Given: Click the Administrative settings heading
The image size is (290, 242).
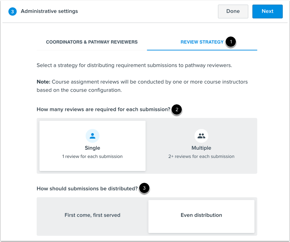Looking at the screenshot, I should point(49,11).
